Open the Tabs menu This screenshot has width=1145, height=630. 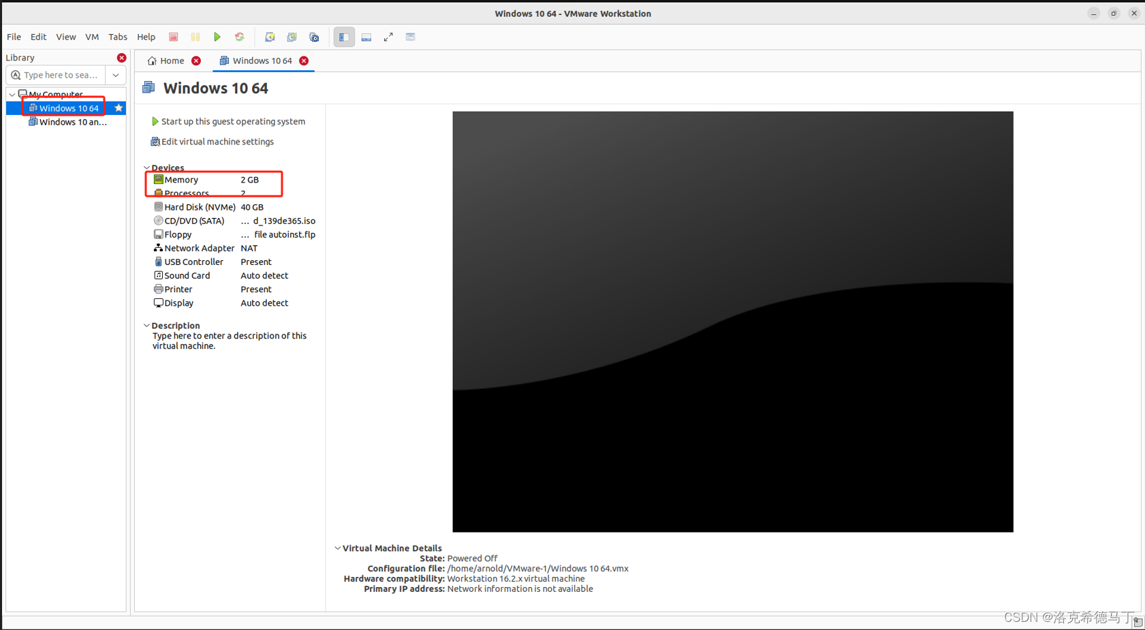click(117, 37)
